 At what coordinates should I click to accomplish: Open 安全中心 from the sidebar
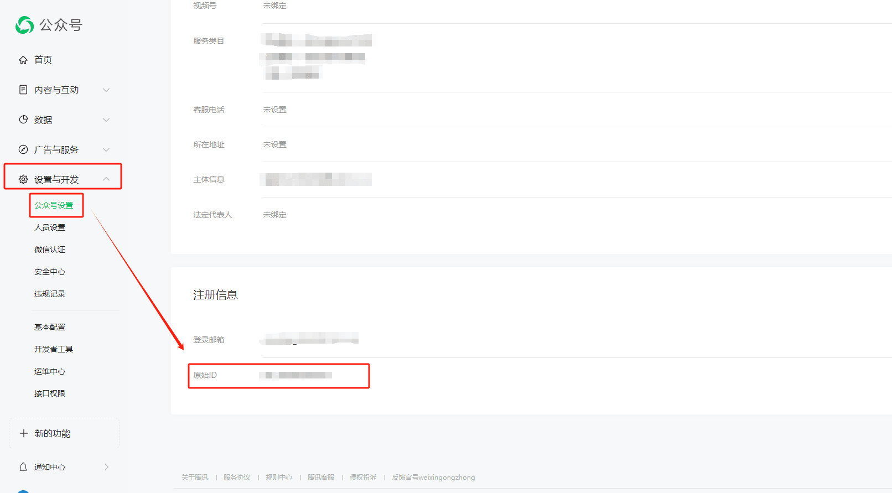(50, 272)
